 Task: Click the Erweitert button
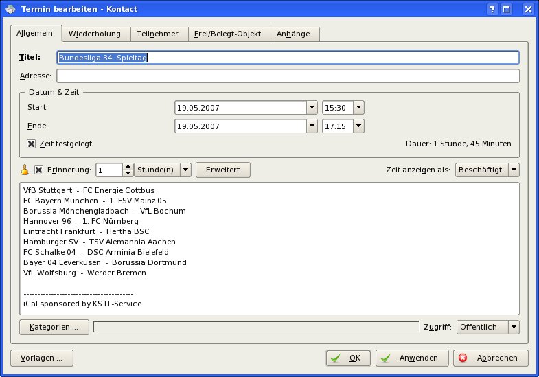[223, 170]
